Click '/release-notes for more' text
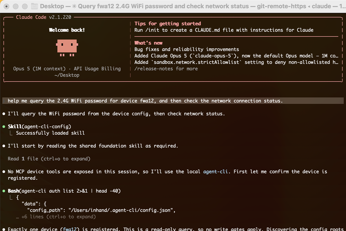Viewport: 346px width, 231px height. tap(166, 69)
